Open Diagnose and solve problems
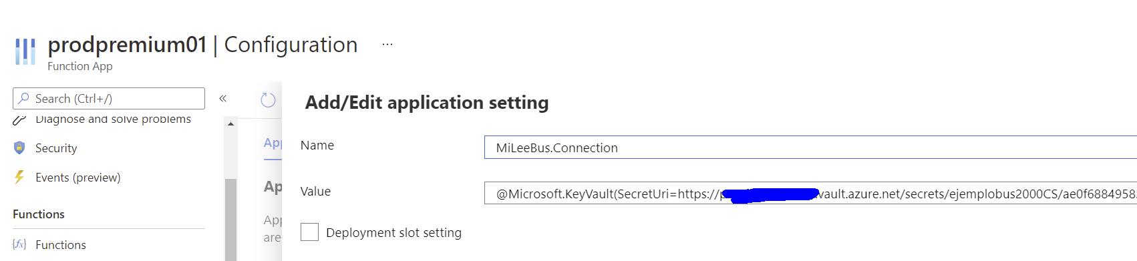This screenshot has height=261, width=1137. coord(113,119)
